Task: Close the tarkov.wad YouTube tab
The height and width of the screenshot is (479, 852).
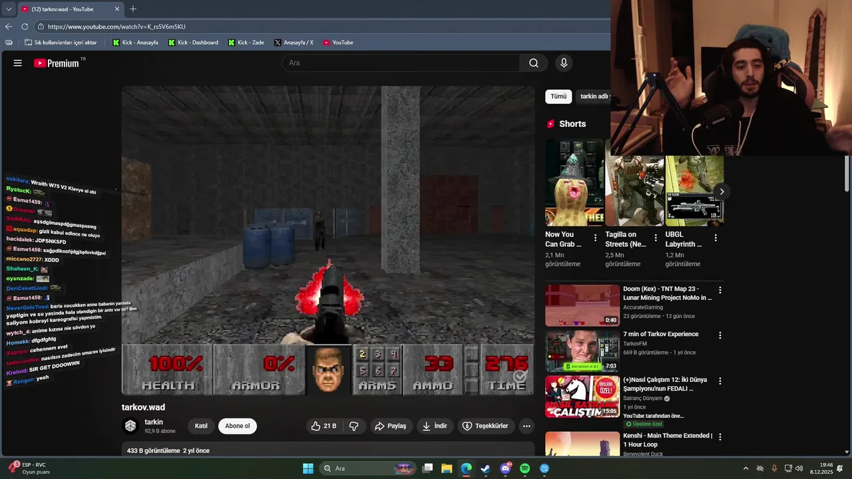Action: click(x=117, y=9)
